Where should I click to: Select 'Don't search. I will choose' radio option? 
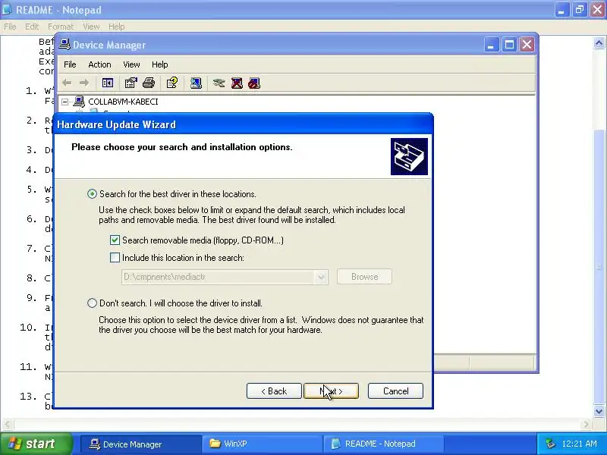coord(92,303)
